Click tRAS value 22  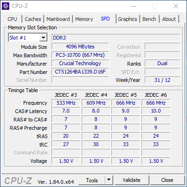click(x=96, y=136)
